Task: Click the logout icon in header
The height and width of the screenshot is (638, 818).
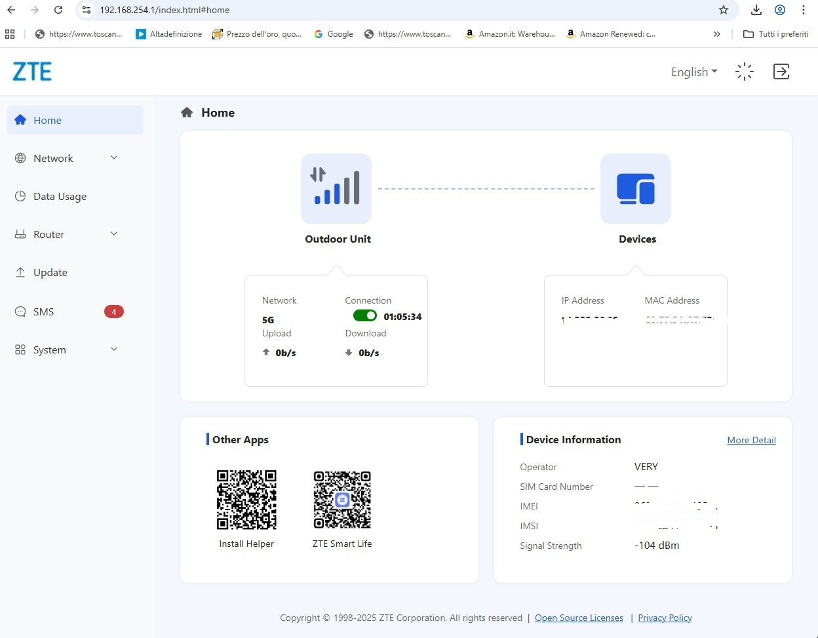Action: pos(781,71)
